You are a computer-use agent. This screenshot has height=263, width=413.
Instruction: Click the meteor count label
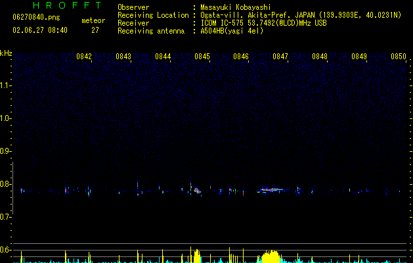click(93, 20)
